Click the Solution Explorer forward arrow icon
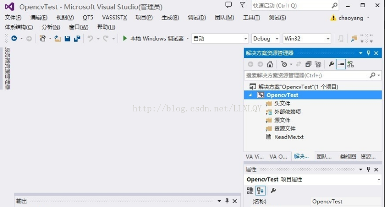 click(260, 64)
